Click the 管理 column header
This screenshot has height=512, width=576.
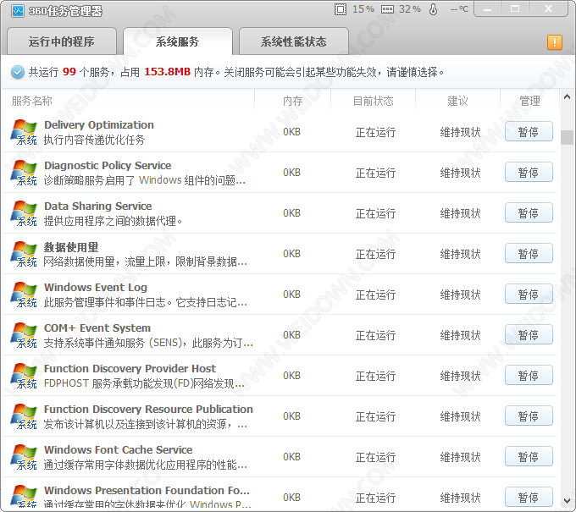click(x=529, y=101)
